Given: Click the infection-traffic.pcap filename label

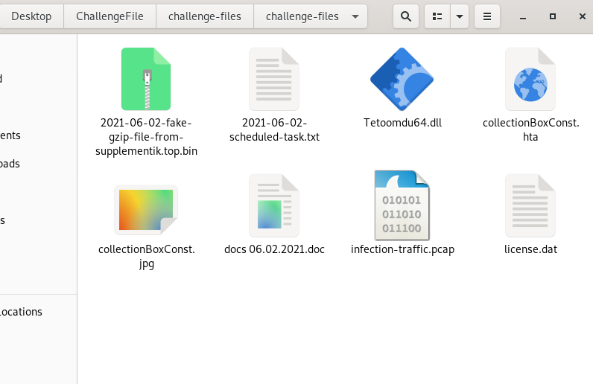Looking at the screenshot, I should (402, 249).
